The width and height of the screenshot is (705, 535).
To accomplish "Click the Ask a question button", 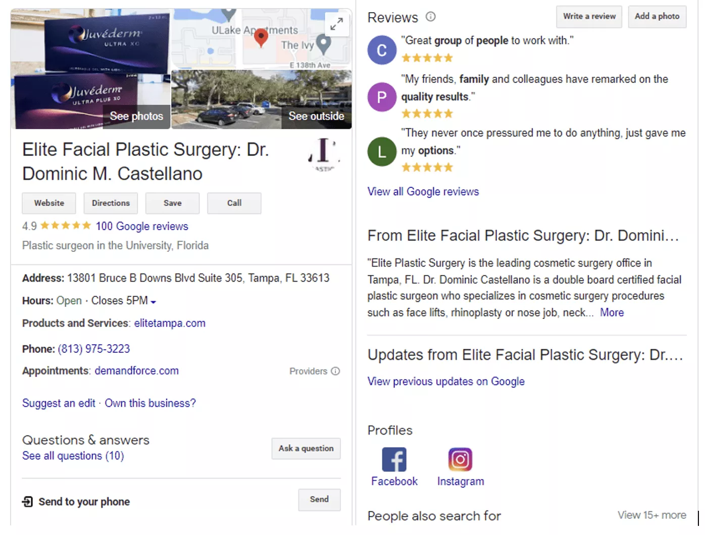I will 306,448.
